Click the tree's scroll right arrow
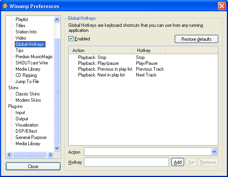Screen dimensions: 228x177 (50, 154)
